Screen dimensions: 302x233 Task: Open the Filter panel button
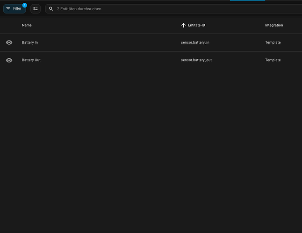pos(14,9)
